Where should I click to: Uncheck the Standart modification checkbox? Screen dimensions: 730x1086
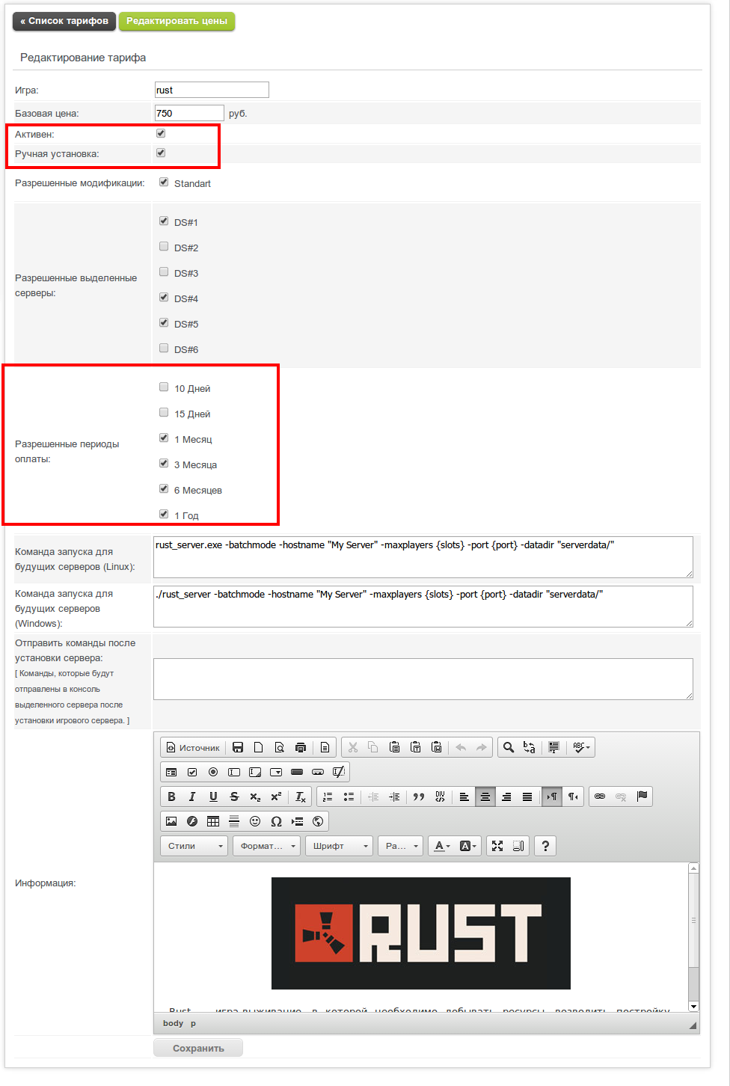[x=164, y=182]
